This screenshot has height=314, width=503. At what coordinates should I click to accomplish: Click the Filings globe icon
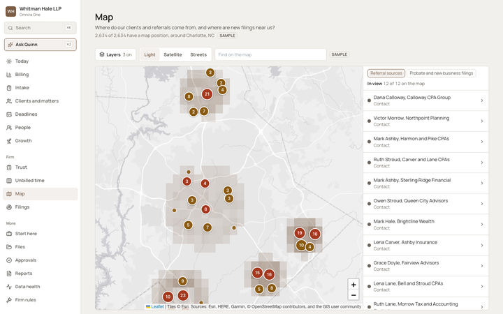[x=9, y=207]
